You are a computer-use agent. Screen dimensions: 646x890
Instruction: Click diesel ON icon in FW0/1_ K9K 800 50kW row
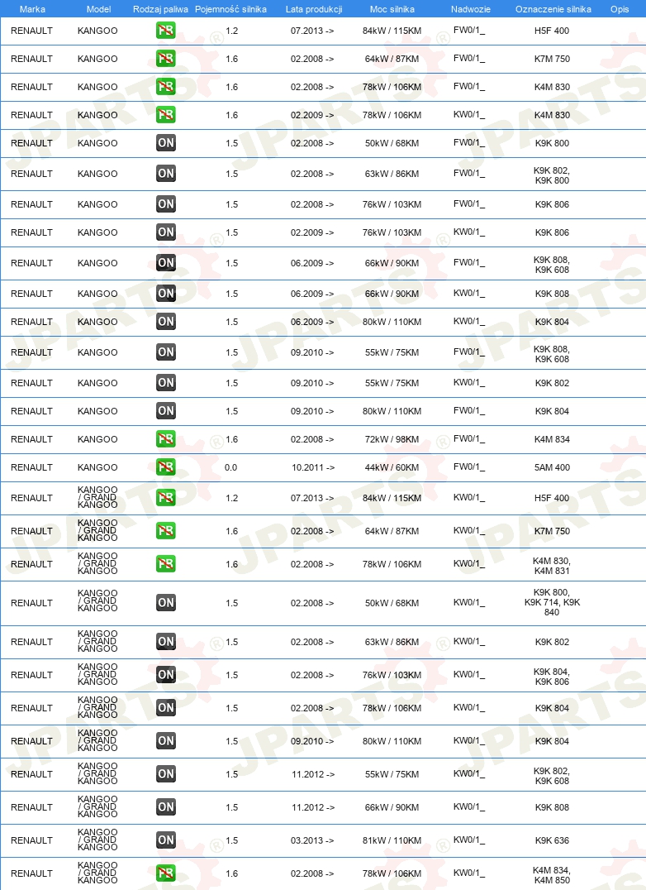coord(166,143)
